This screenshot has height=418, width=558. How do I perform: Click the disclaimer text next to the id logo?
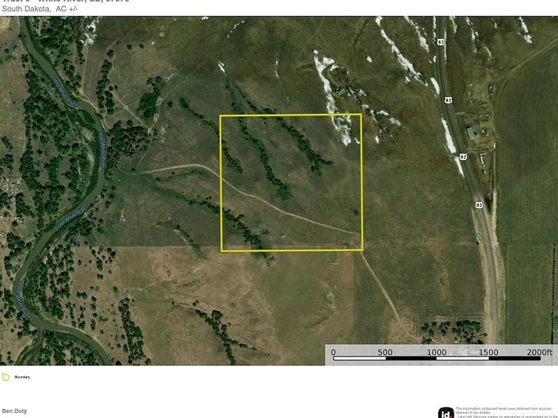tap(506, 413)
